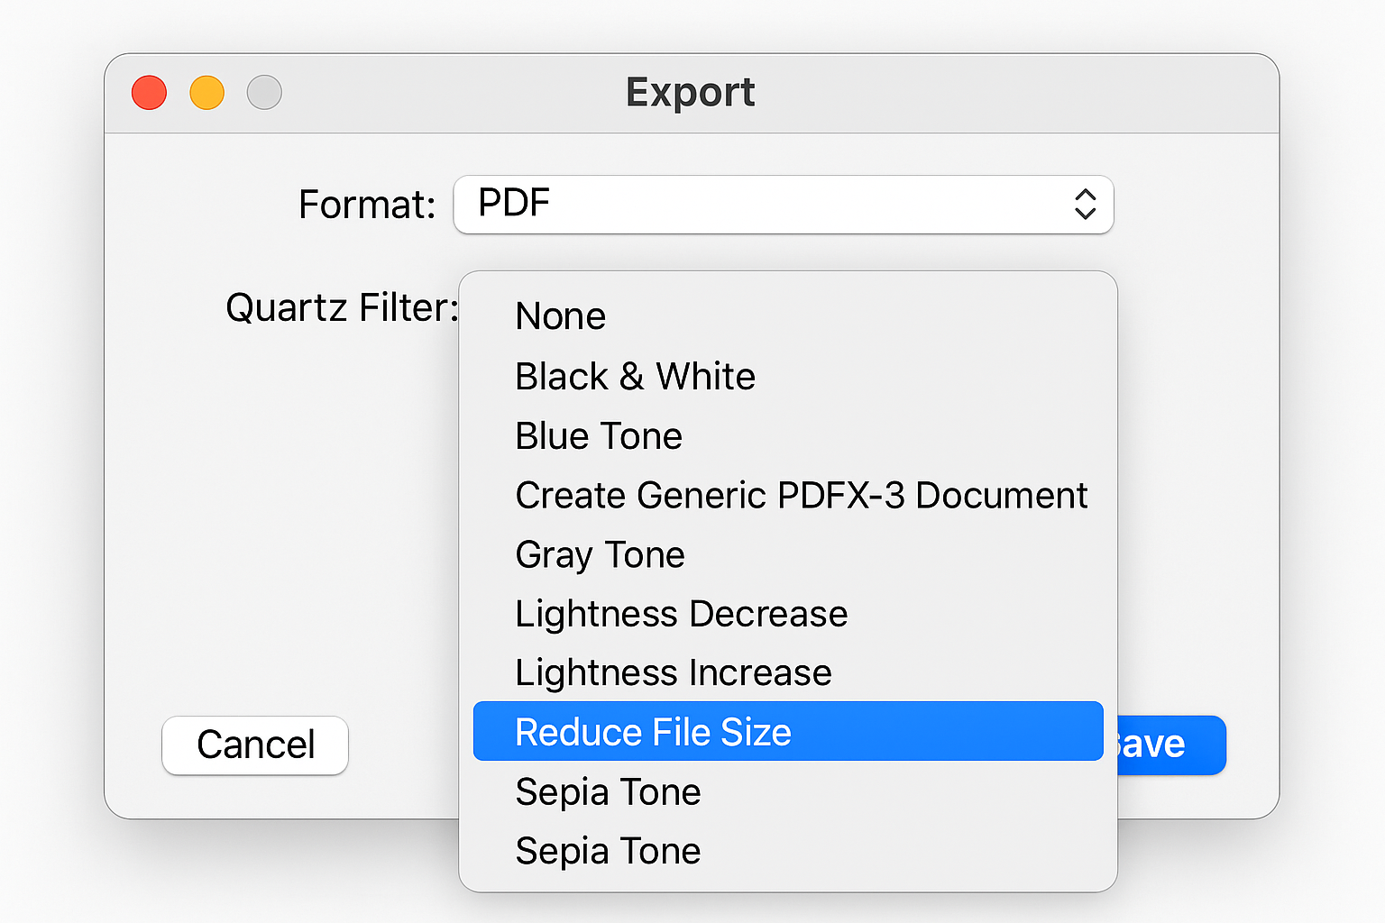Click the gray zoom button

(264, 92)
